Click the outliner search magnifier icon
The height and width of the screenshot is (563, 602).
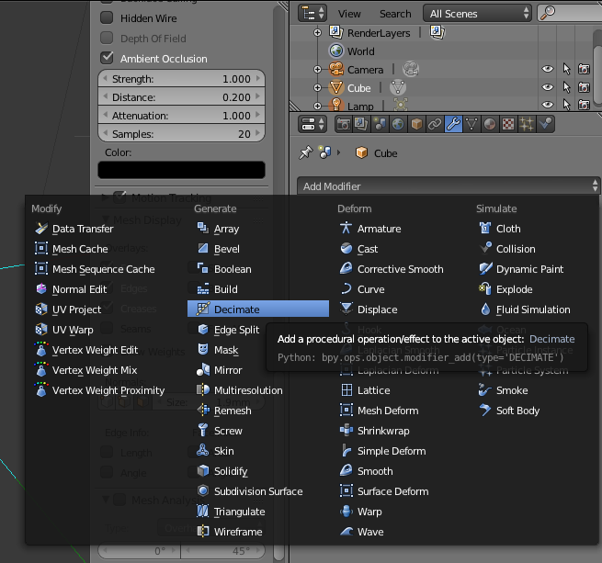coord(548,13)
